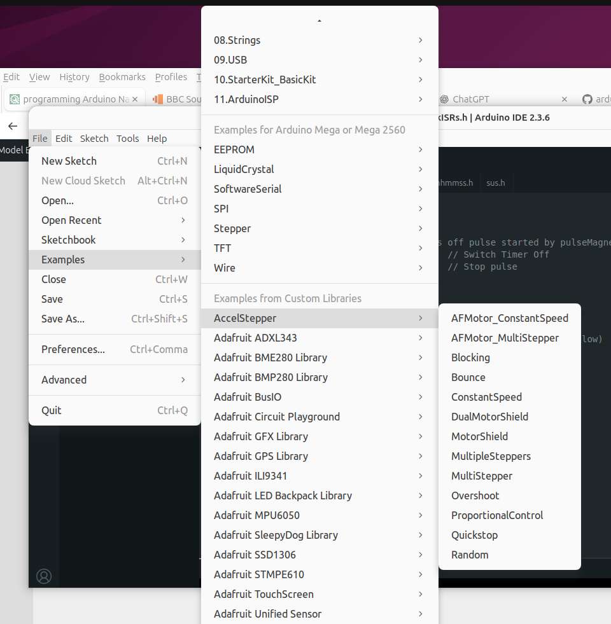
Task: Choose New Sketch from File menu
Action: point(115,161)
